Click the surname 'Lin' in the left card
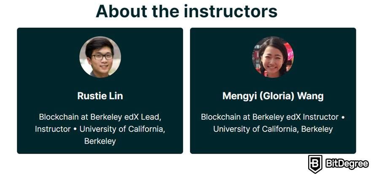Screen dimensions: 371x176 pyautogui.click(x=116, y=96)
